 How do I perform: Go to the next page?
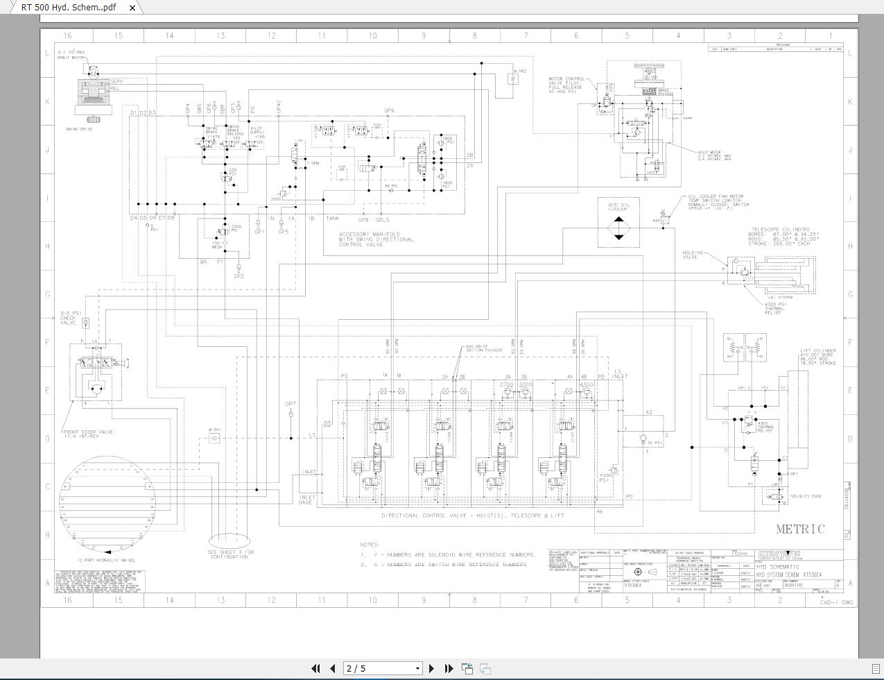coord(432,668)
